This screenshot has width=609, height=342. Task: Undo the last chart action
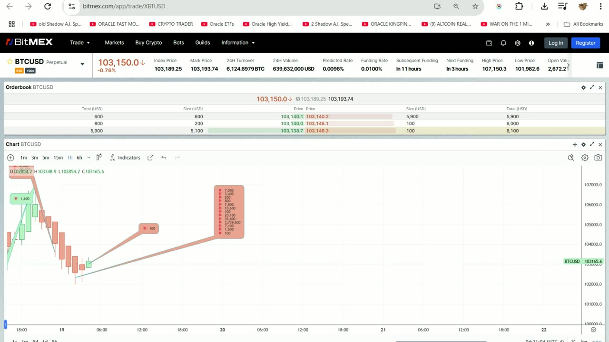pyautogui.click(x=164, y=158)
